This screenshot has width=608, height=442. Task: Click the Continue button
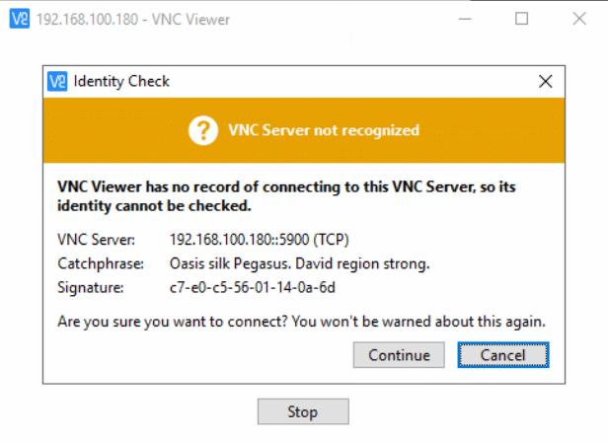point(399,355)
